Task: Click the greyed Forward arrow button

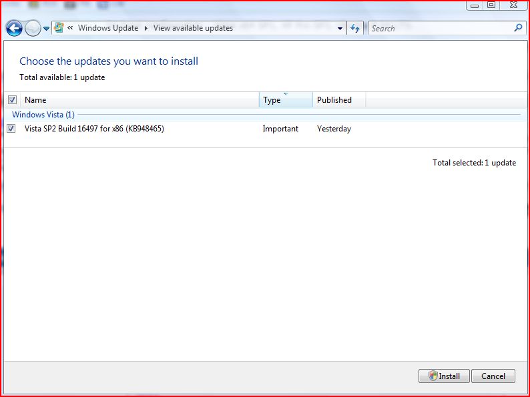Action: coord(33,29)
